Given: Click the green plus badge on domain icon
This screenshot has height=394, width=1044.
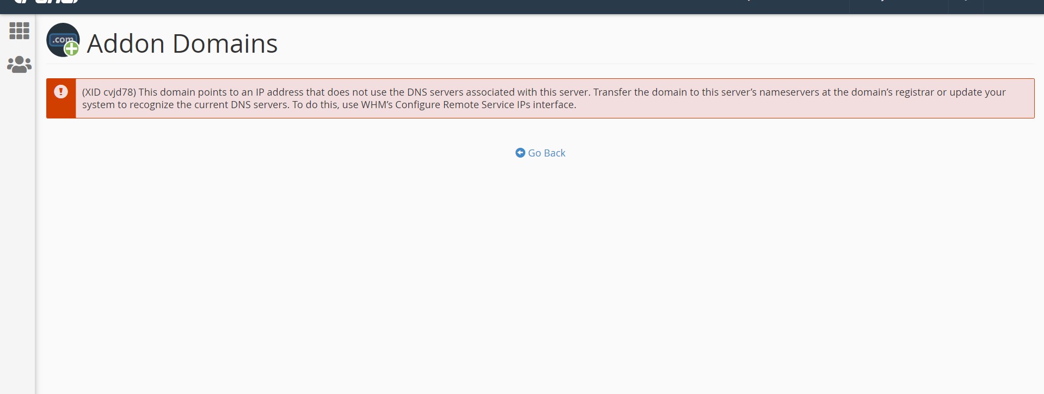Looking at the screenshot, I should click(71, 49).
